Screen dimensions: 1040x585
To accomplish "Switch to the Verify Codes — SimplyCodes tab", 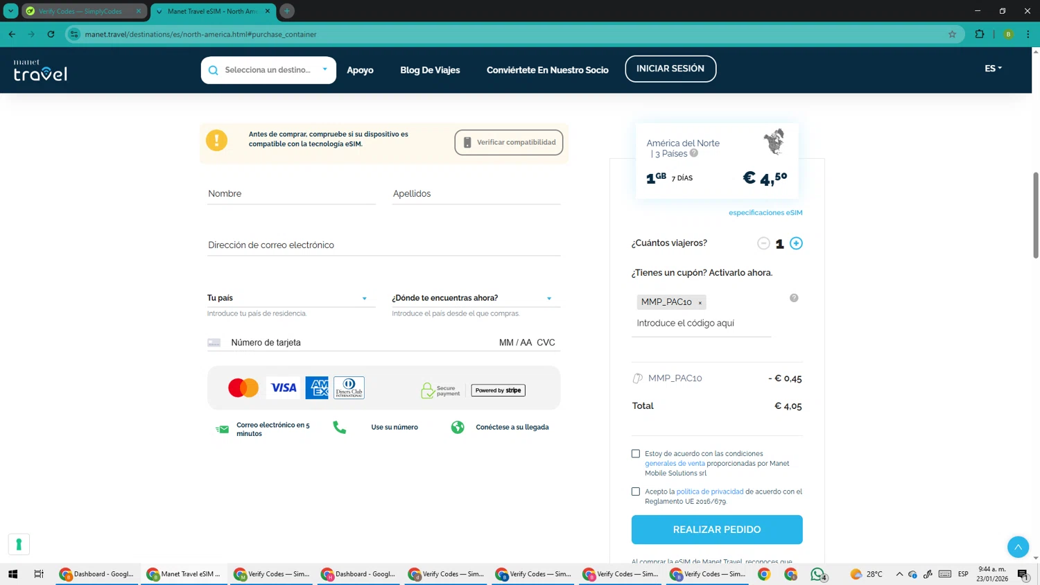I will point(83,11).
